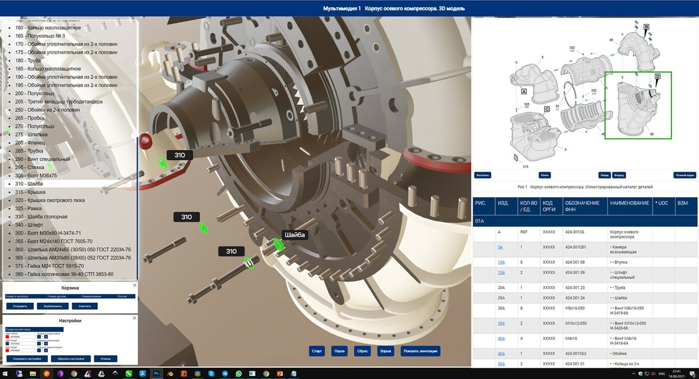Screen dimensions: 699x379
Task: Publish the basket with Опубликовать
Action: [x=53, y=306]
